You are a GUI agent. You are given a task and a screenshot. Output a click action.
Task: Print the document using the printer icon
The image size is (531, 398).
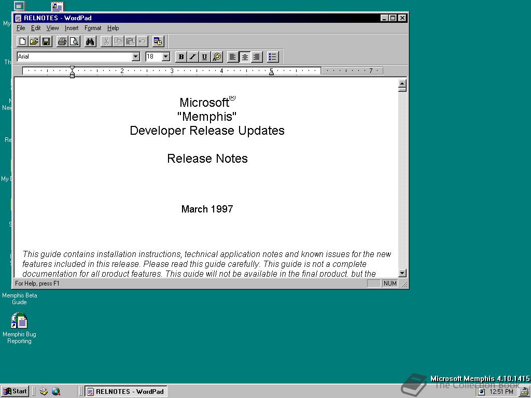(x=62, y=41)
